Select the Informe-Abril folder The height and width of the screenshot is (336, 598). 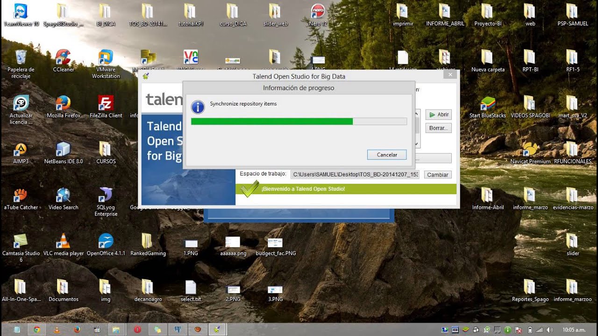tap(488, 199)
